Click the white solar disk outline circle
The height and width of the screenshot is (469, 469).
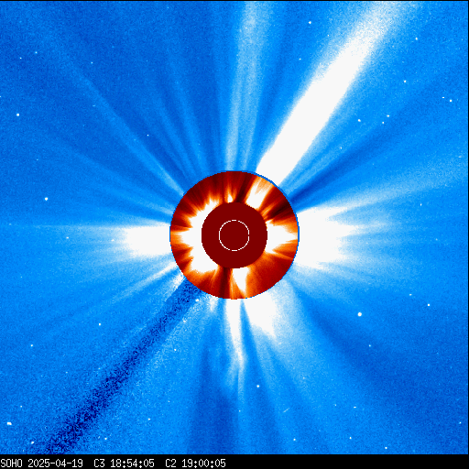234,235
